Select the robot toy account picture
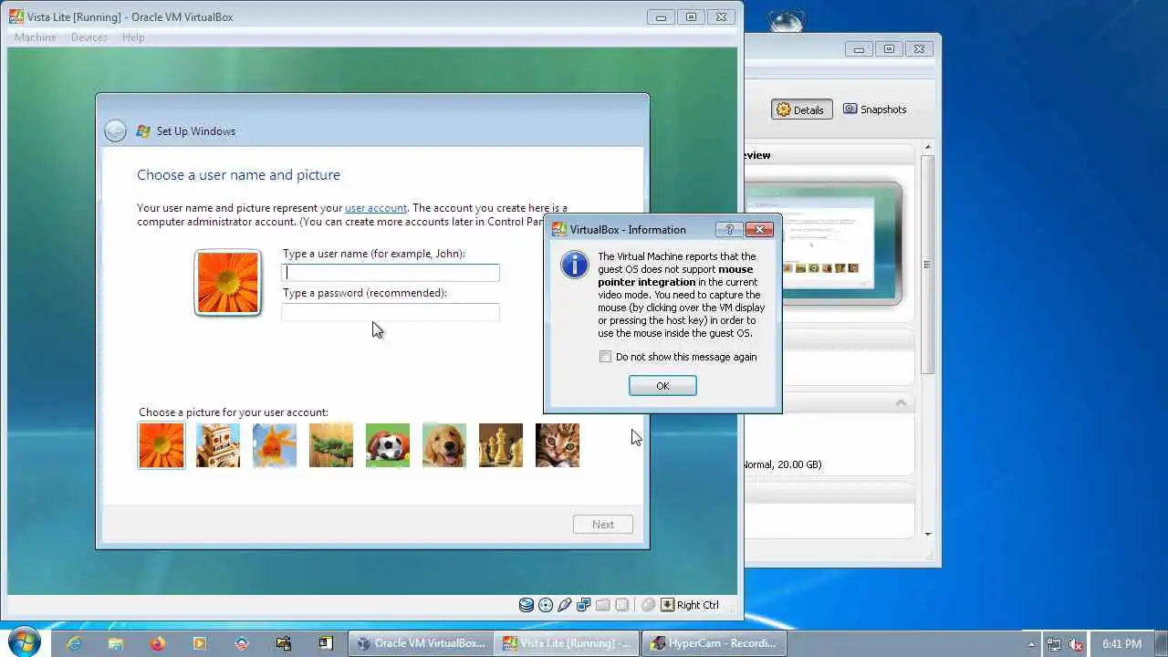1168x657 pixels. pos(218,445)
